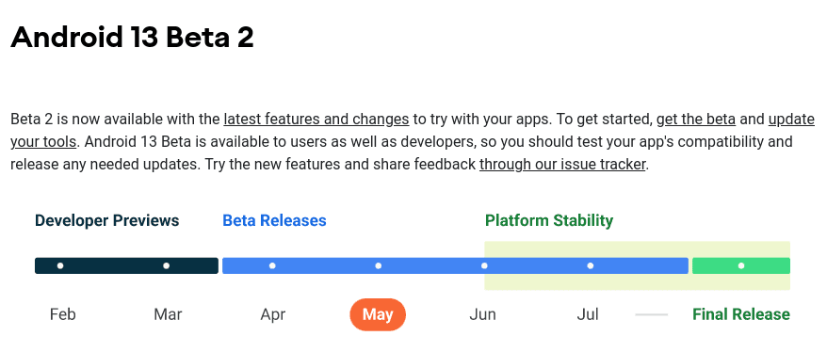Follow the get the beta link
The height and width of the screenshot is (352, 827).
click(x=696, y=120)
